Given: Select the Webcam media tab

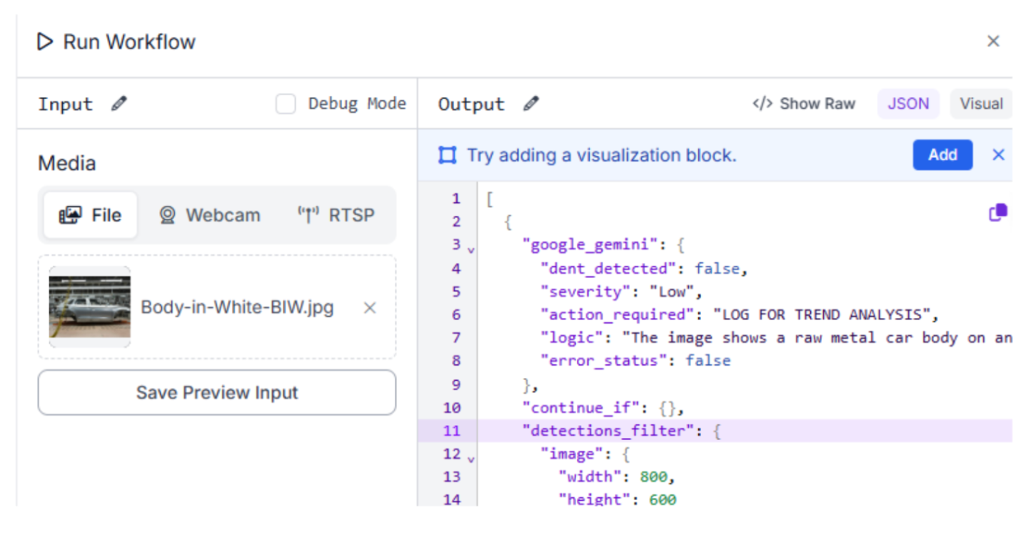Looking at the screenshot, I should coord(209,215).
